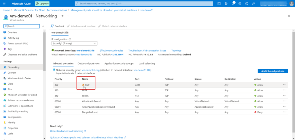295x140 pixels.
Task: Click the RDP rule name
Action: pyautogui.click(x=87, y=85)
